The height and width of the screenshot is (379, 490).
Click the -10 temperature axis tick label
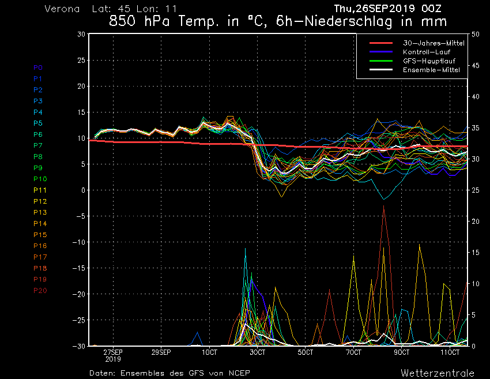[x=78, y=242]
